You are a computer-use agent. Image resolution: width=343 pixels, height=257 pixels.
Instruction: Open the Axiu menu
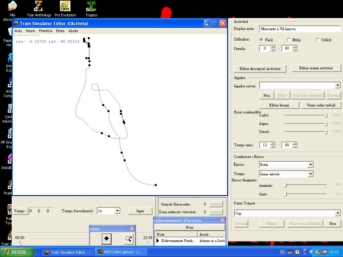pos(18,31)
